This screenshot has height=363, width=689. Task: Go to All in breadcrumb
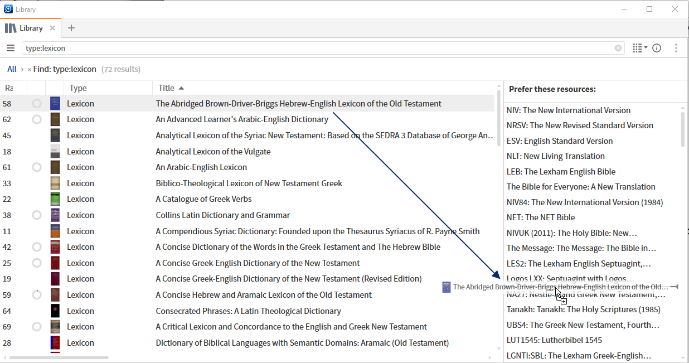tap(12, 70)
